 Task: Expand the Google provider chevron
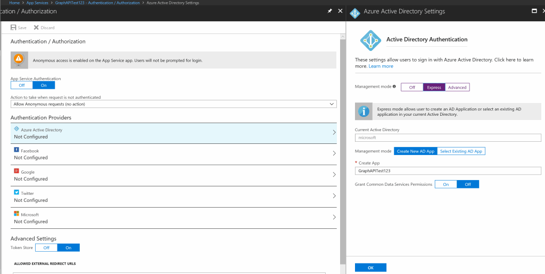pyautogui.click(x=334, y=175)
